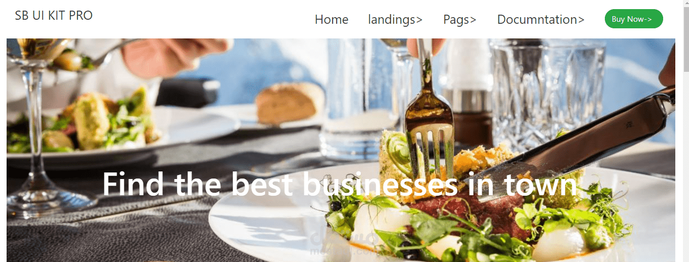Viewport: 689px width, 262px height.
Task: Open the SB UI KIT PRO brand link
Action: (54, 16)
